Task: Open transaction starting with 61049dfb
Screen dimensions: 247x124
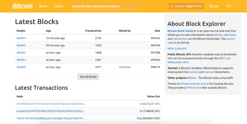Action: pos(51,104)
